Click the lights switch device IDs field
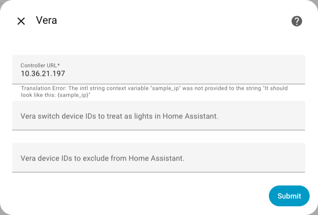Viewport: 318px width, 215px height. click(x=159, y=116)
